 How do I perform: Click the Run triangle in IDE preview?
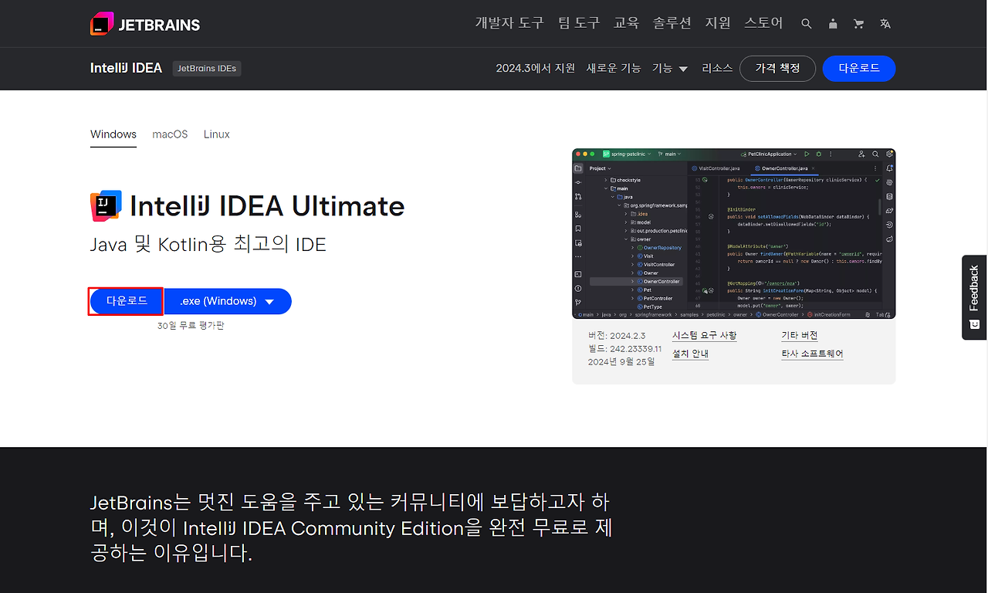(x=807, y=154)
